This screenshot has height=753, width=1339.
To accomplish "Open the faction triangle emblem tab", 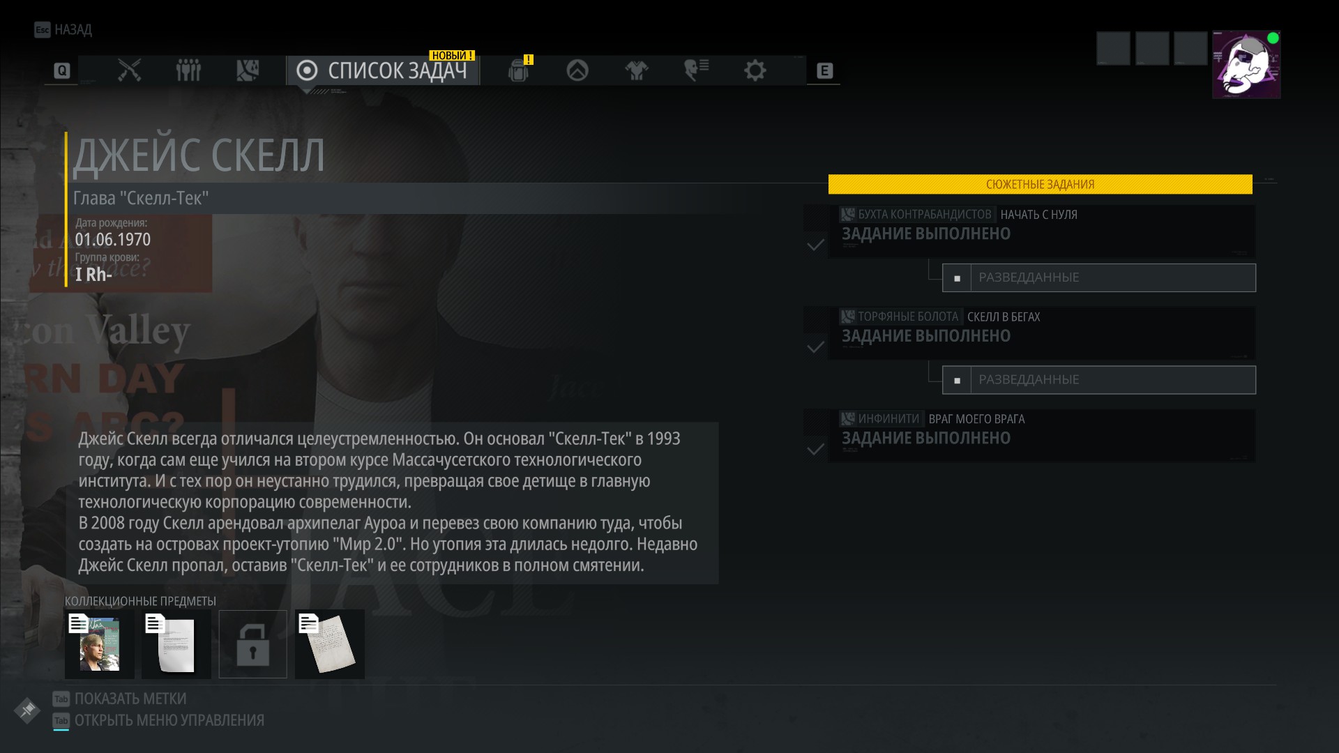I will 577,70.
